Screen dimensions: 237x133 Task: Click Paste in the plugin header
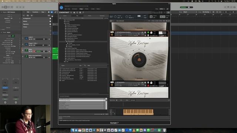point(87,9)
